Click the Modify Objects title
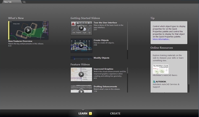This screenshot has height=117, width=199. point(101,58)
